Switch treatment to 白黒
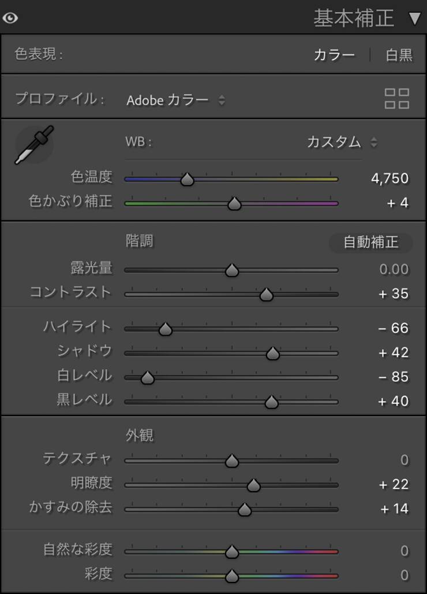This screenshot has height=594, width=427. pyautogui.click(x=399, y=55)
